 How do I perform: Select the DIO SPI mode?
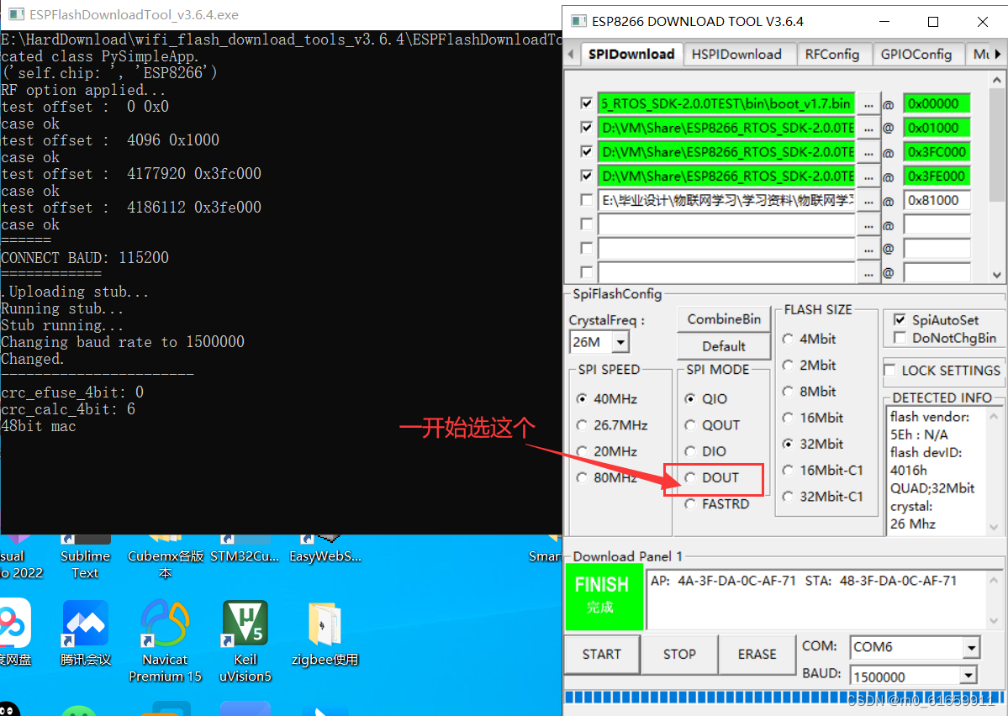(690, 451)
